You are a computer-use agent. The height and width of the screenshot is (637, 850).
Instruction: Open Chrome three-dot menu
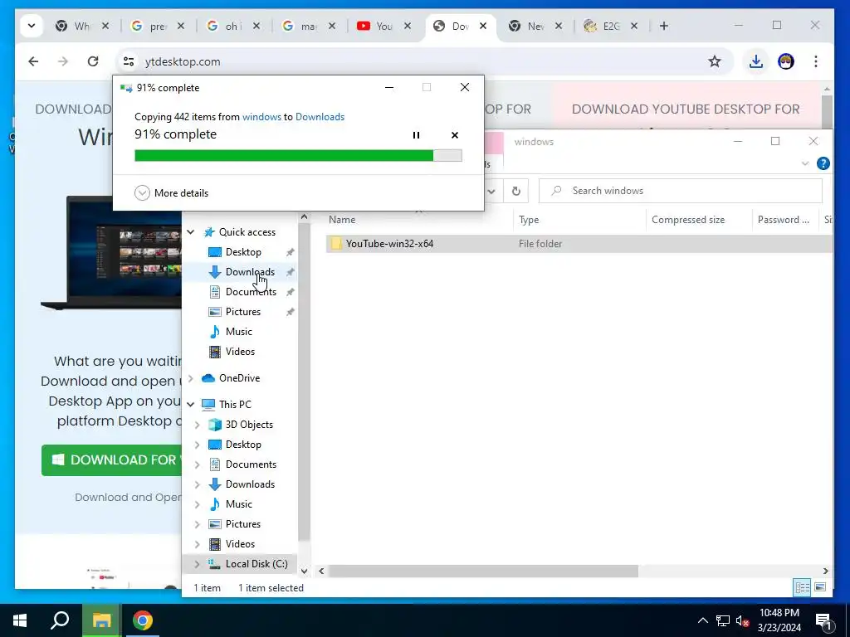click(815, 61)
